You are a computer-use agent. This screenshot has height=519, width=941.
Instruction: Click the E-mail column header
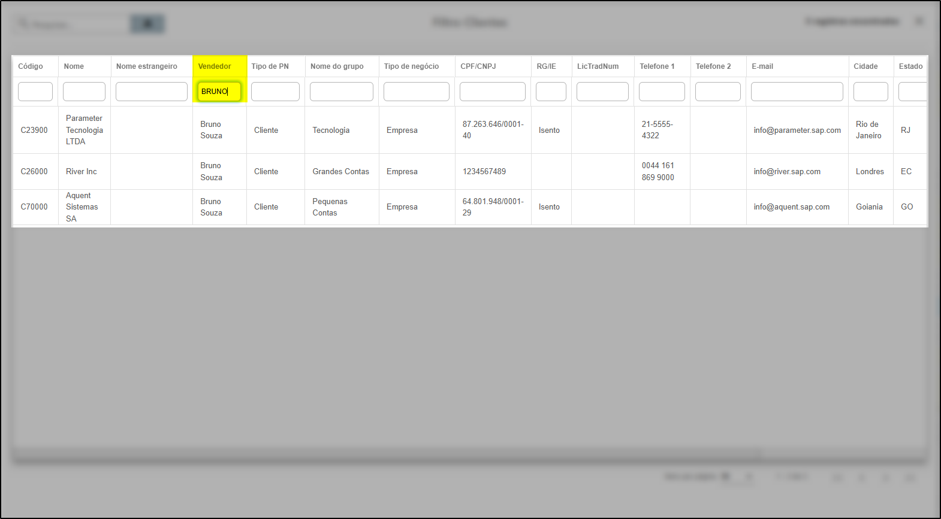click(762, 66)
